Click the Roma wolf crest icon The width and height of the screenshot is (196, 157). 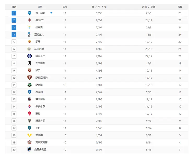coord(30,42)
